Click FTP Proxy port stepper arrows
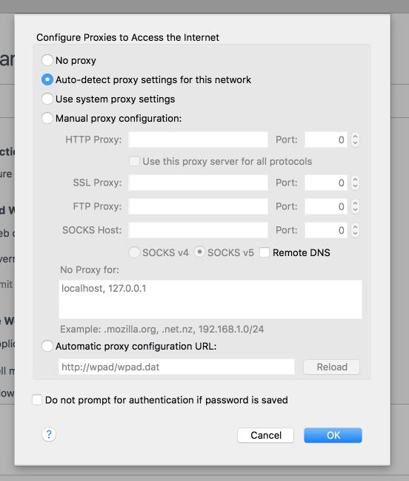This screenshot has height=481, width=409. point(355,206)
